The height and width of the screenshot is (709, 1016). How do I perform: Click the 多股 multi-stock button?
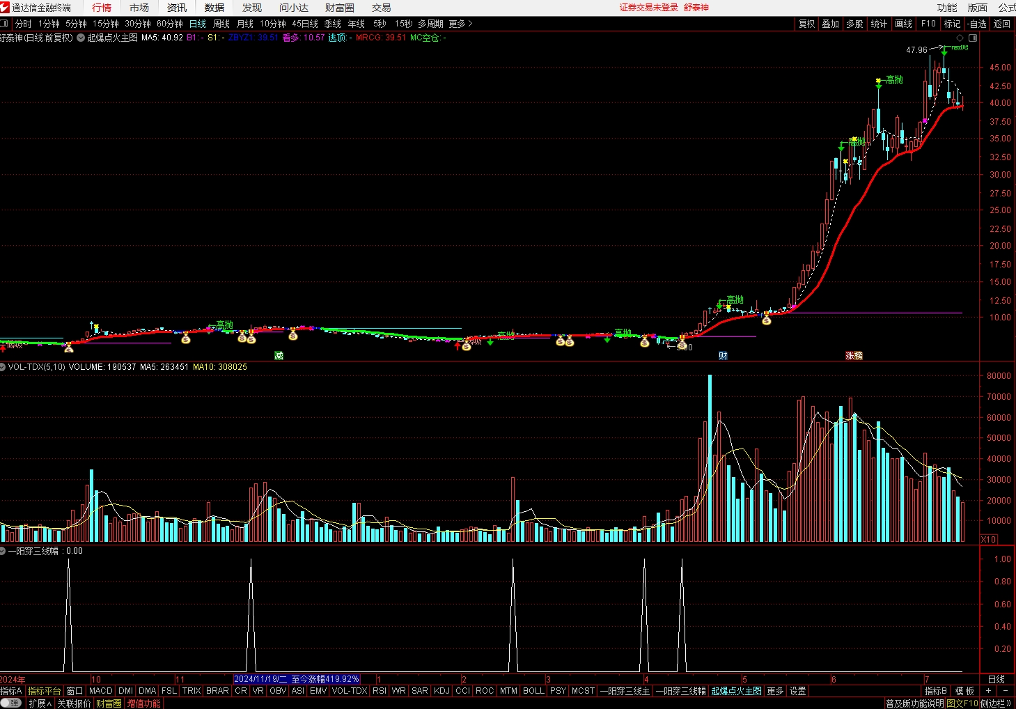click(855, 24)
